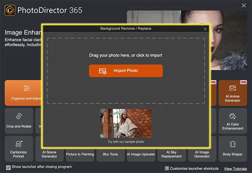Open Picture to Painting

[80, 154]
